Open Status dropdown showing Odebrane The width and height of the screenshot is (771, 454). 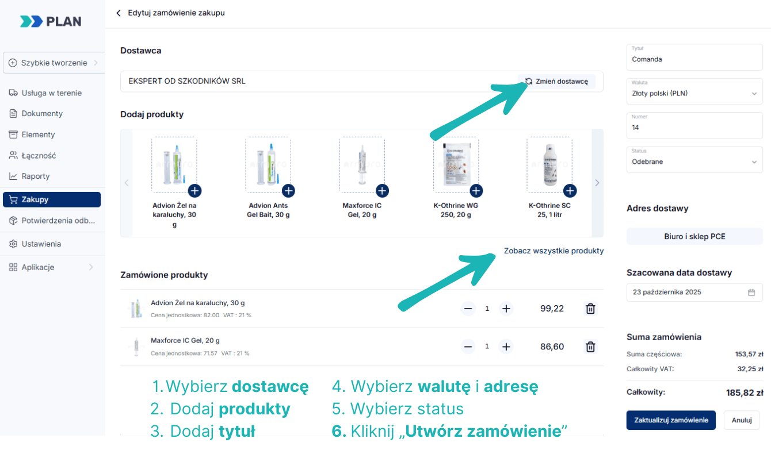(694, 159)
